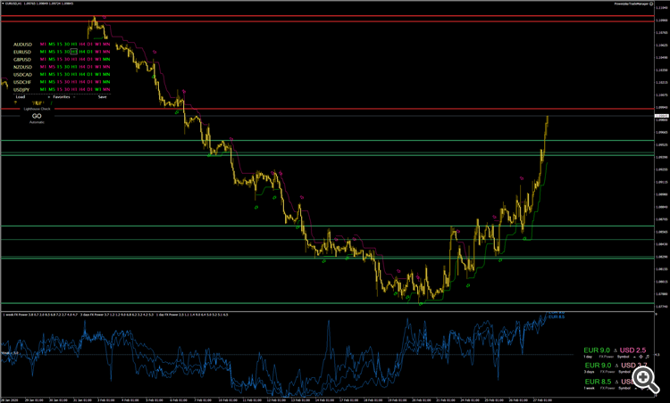
Task: Switch EURUSD to the H1 timeframe
Action: pos(74,52)
